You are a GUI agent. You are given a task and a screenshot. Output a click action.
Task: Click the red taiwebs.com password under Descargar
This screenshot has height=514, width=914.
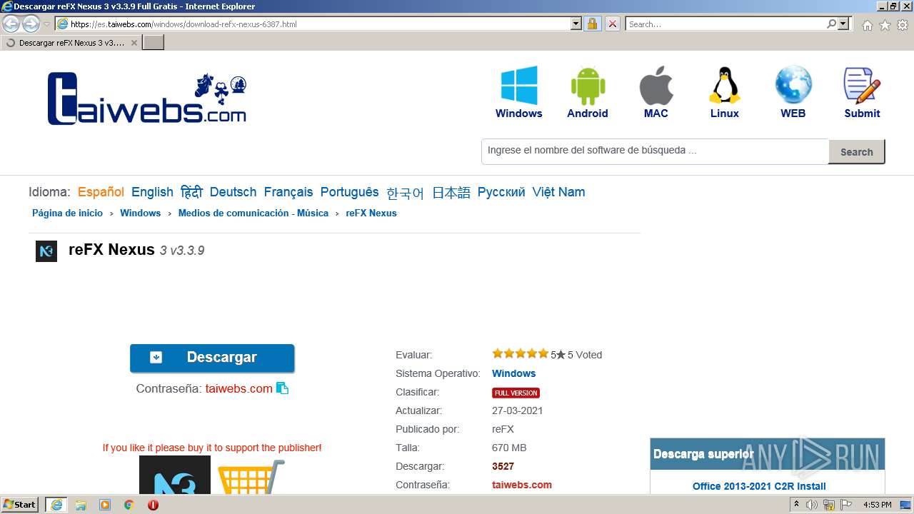[x=239, y=388]
